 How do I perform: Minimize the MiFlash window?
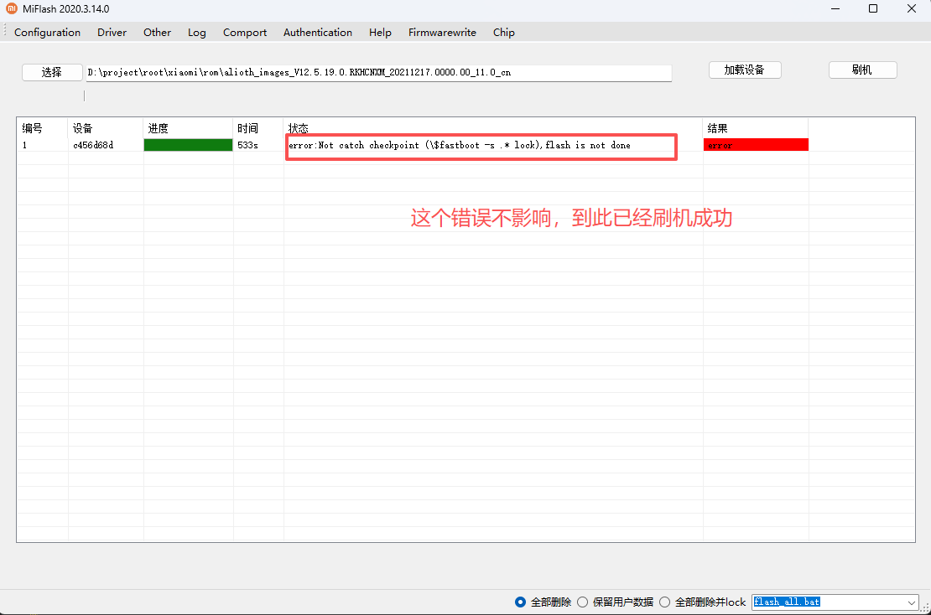coord(835,9)
